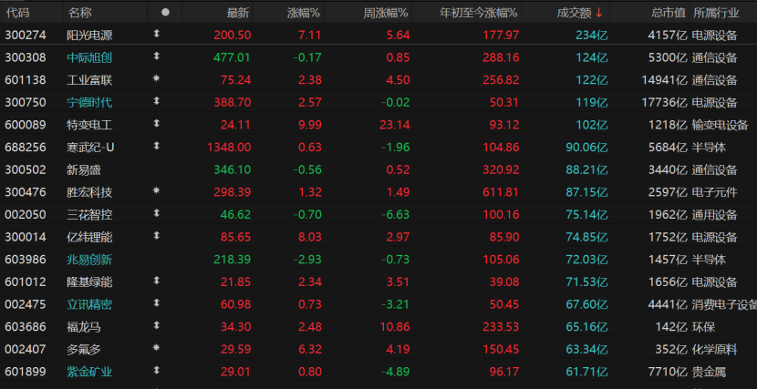
Task: Click the 最新 price column header
Action: pos(237,13)
